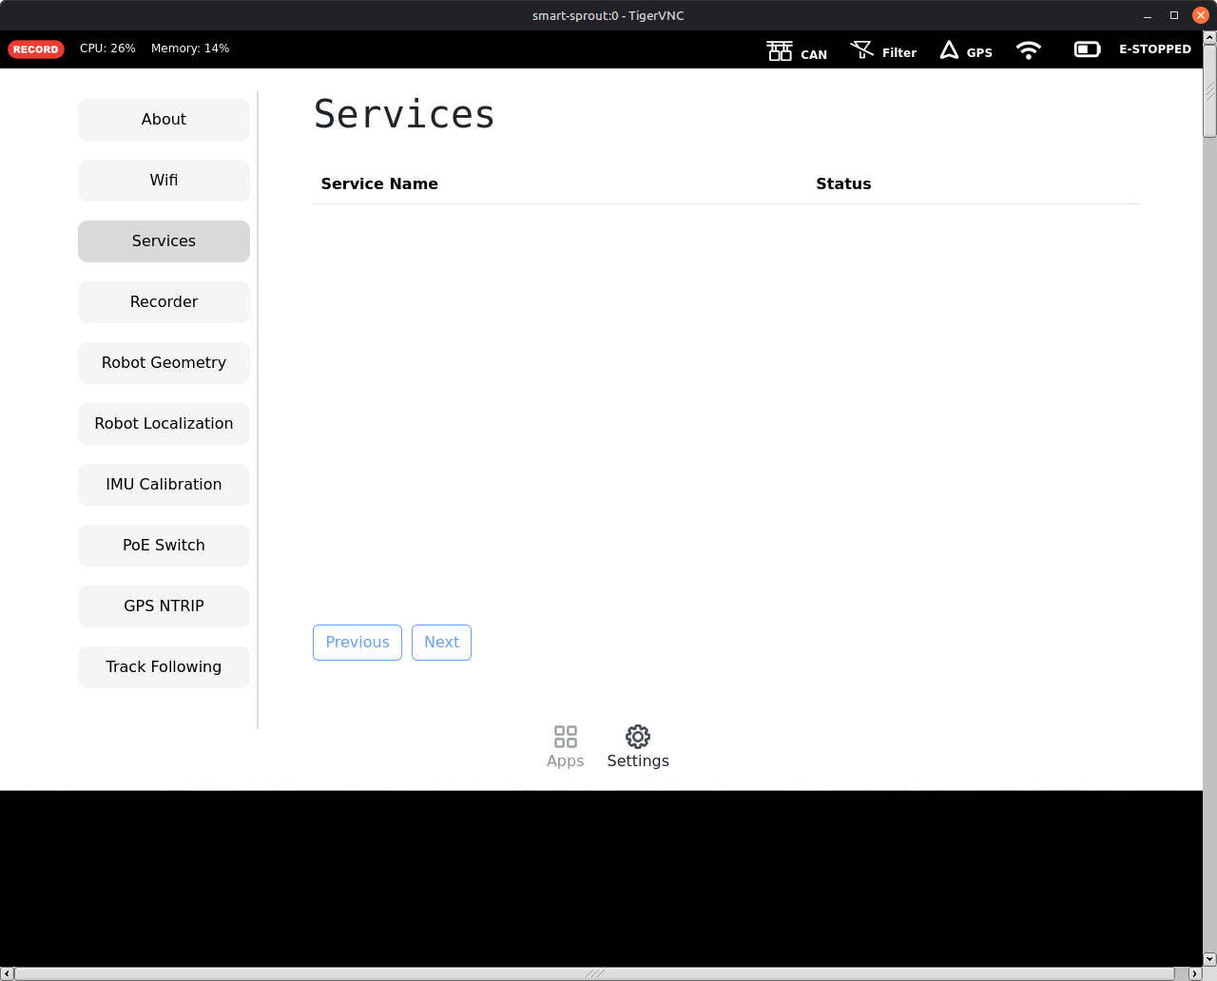Viewport: 1217px width, 981px height.
Task: Open Robot Localization settings
Action: pos(164,424)
